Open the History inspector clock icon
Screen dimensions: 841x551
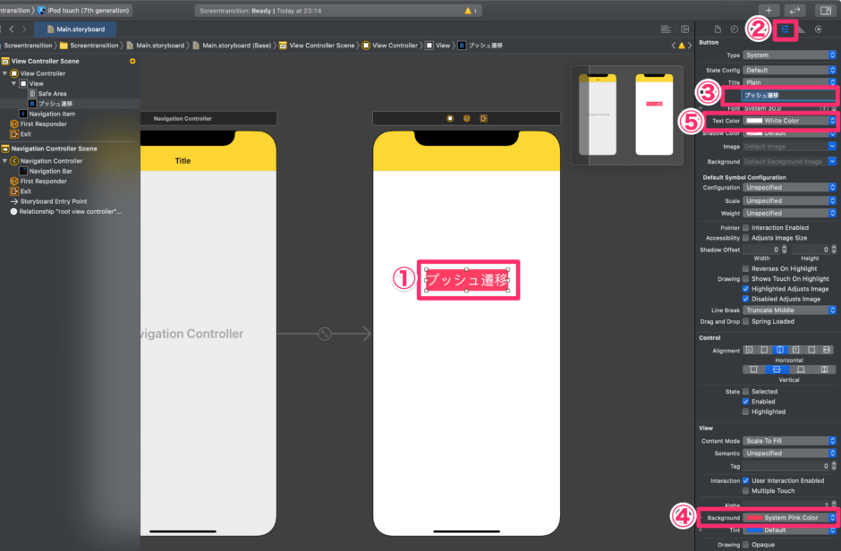[x=734, y=29]
